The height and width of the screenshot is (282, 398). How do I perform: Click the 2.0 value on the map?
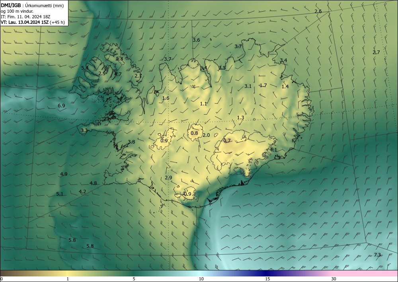[x=206, y=135]
